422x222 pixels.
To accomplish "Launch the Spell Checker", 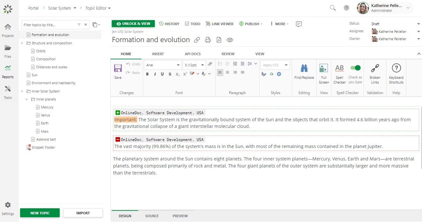I will pos(339,68).
